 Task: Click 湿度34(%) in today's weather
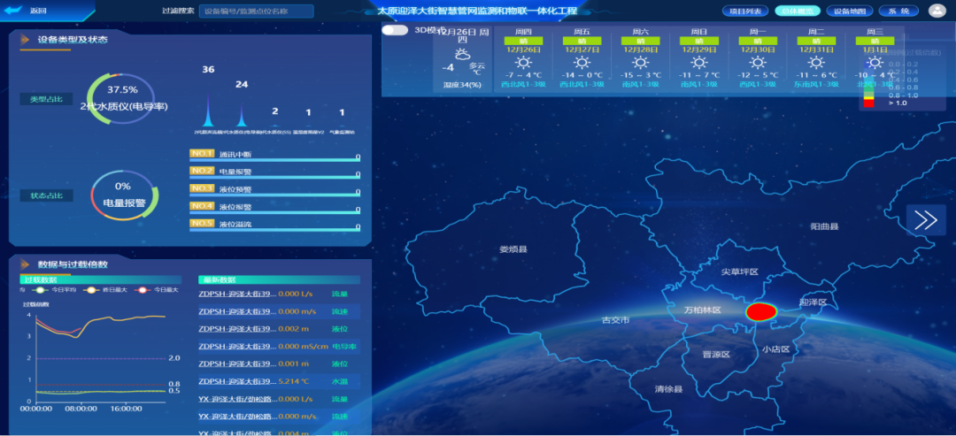click(462, 85)
